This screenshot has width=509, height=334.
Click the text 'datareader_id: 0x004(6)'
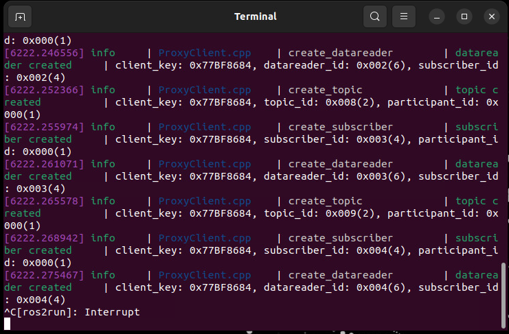tap(335, 287)
